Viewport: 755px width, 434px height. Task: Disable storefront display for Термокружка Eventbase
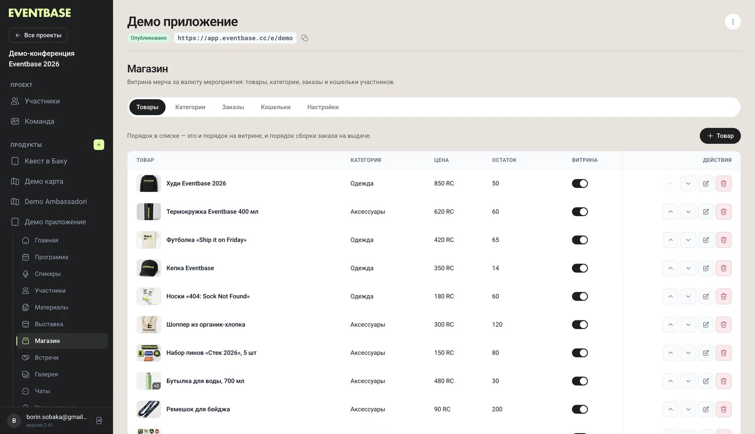click(x=580, y=212)
